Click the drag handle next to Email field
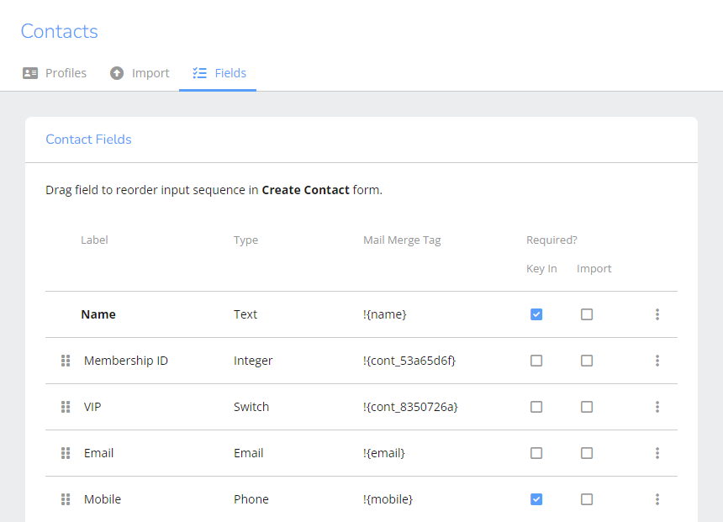This screenshot has height=522, width=723. pos(66,453)
